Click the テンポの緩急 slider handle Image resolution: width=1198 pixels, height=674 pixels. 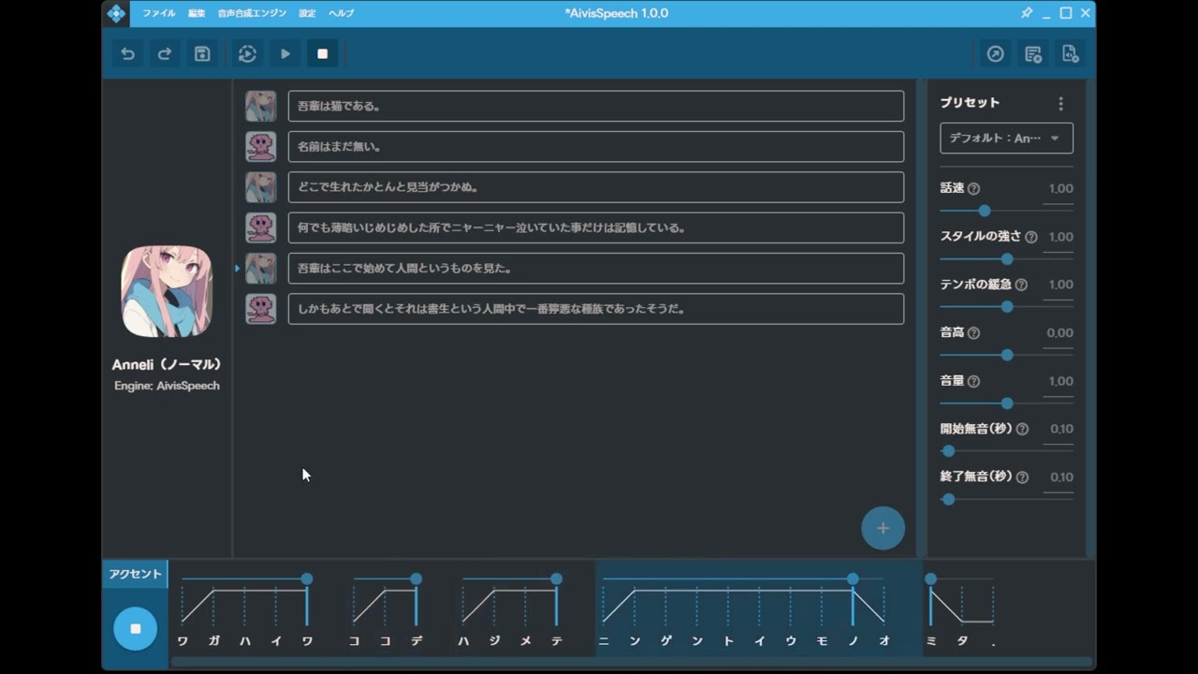[1007, 307]
